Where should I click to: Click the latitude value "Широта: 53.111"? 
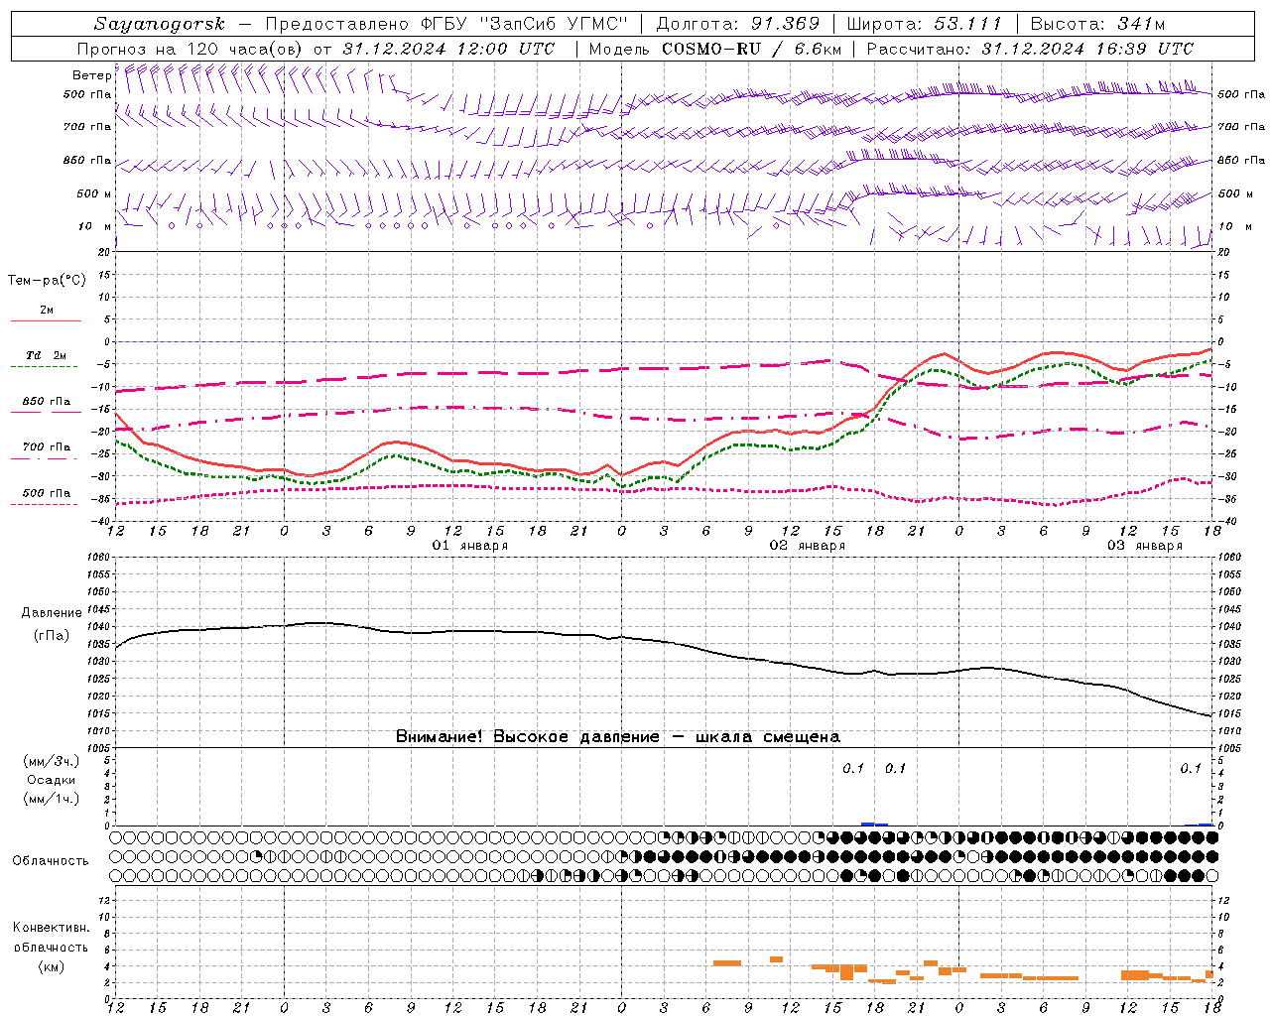(x=924, y=24)
